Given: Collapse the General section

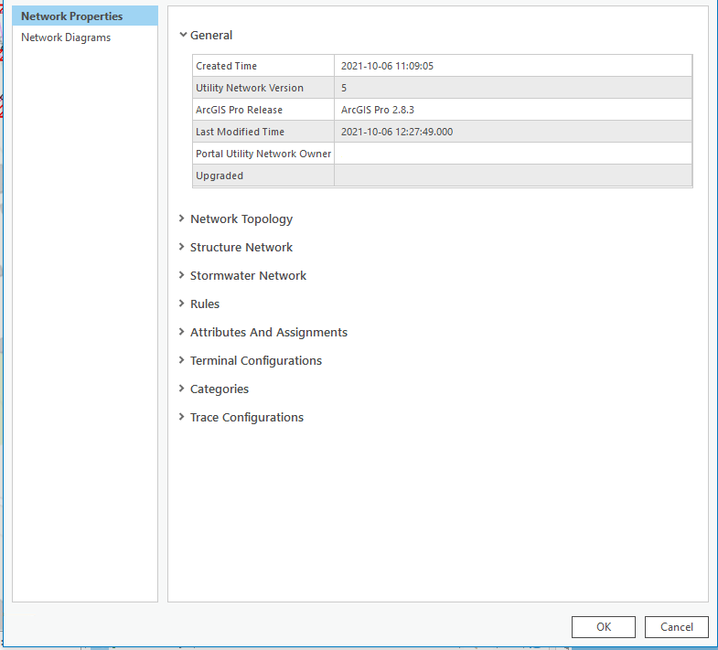Looking at the screenshot, I should [x=183, y=35].
